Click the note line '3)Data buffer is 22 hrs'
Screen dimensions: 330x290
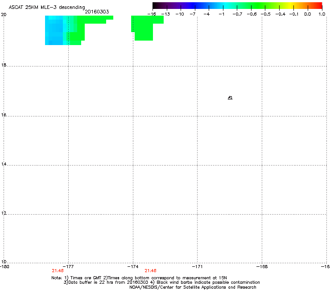point(161,282)
